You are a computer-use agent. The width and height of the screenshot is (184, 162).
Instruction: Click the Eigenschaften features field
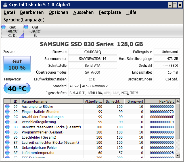click(x=124, y=93)
